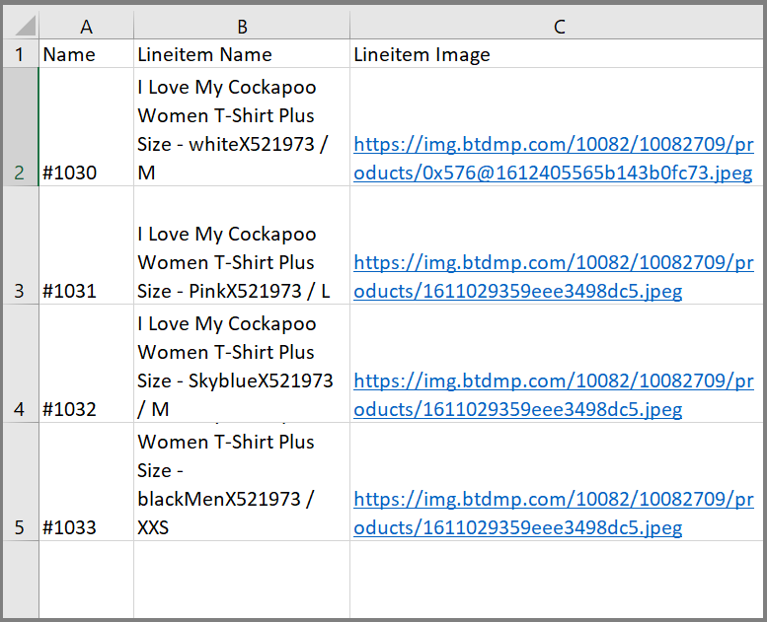Select row 5 header

[x=19, y=483]
